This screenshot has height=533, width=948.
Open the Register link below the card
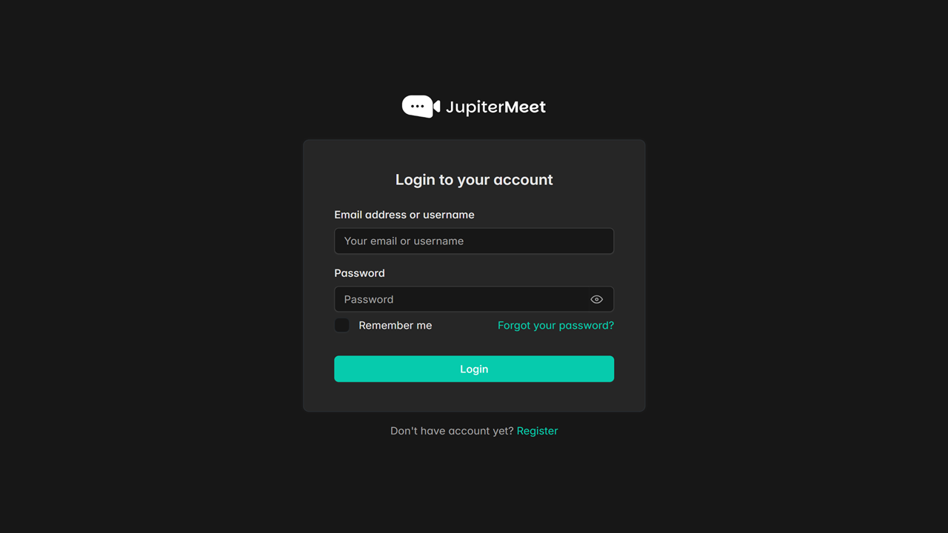tap(537, 431)
